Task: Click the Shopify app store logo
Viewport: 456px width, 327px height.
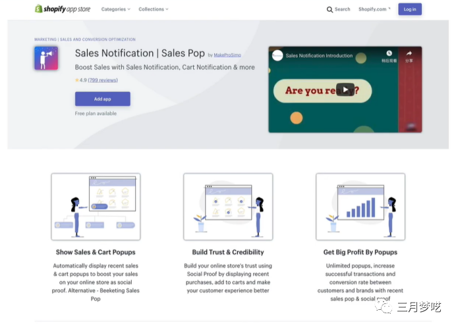Action: (64, 9)
